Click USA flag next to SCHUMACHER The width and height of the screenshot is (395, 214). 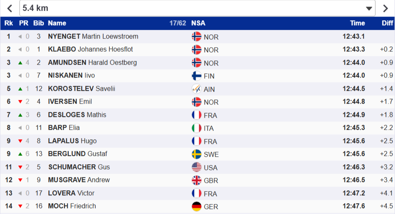tap(196, 167)
